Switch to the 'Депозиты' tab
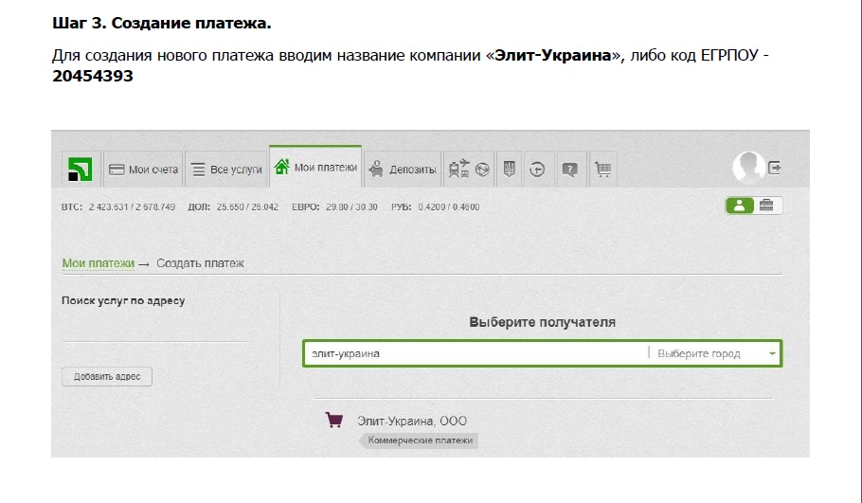The image size is (862, 503). (403, 170)
